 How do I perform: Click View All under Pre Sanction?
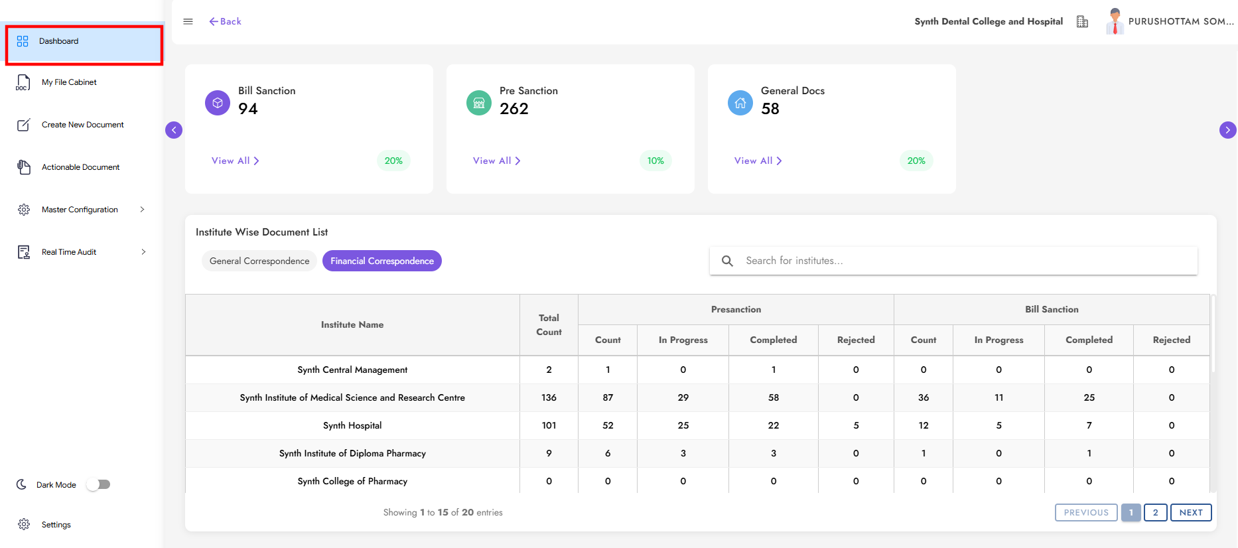[496, 161]
